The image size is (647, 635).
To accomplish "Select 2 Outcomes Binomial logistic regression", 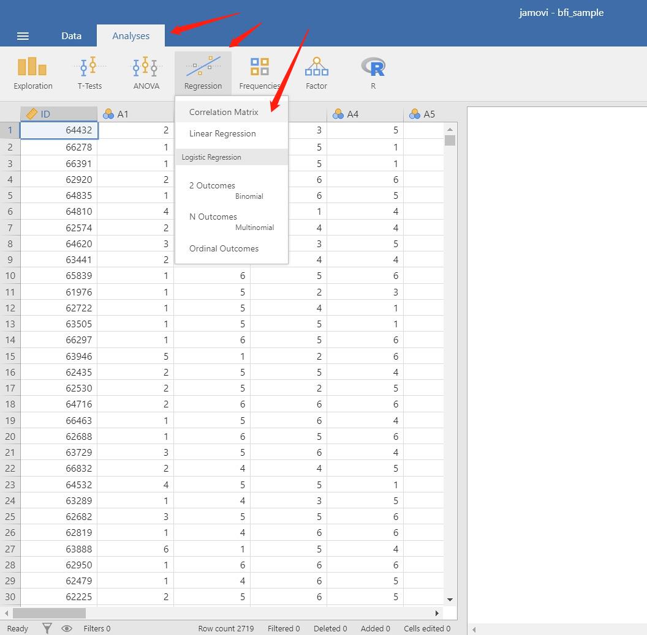I will 232,190.
